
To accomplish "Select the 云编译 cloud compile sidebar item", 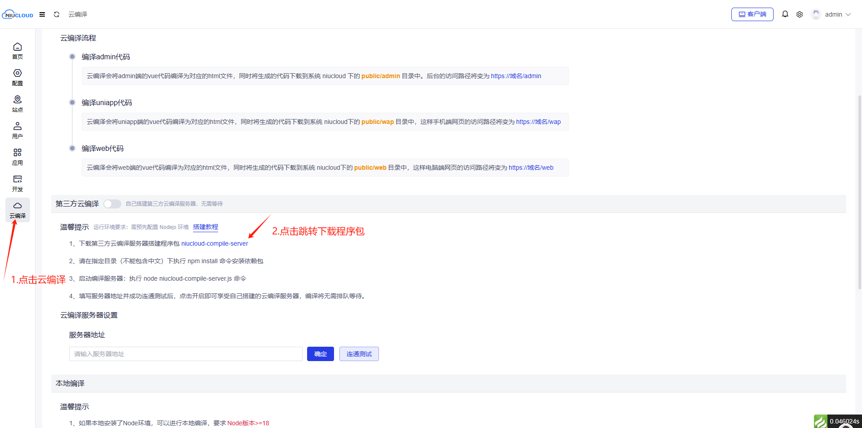I will point(18,210).
